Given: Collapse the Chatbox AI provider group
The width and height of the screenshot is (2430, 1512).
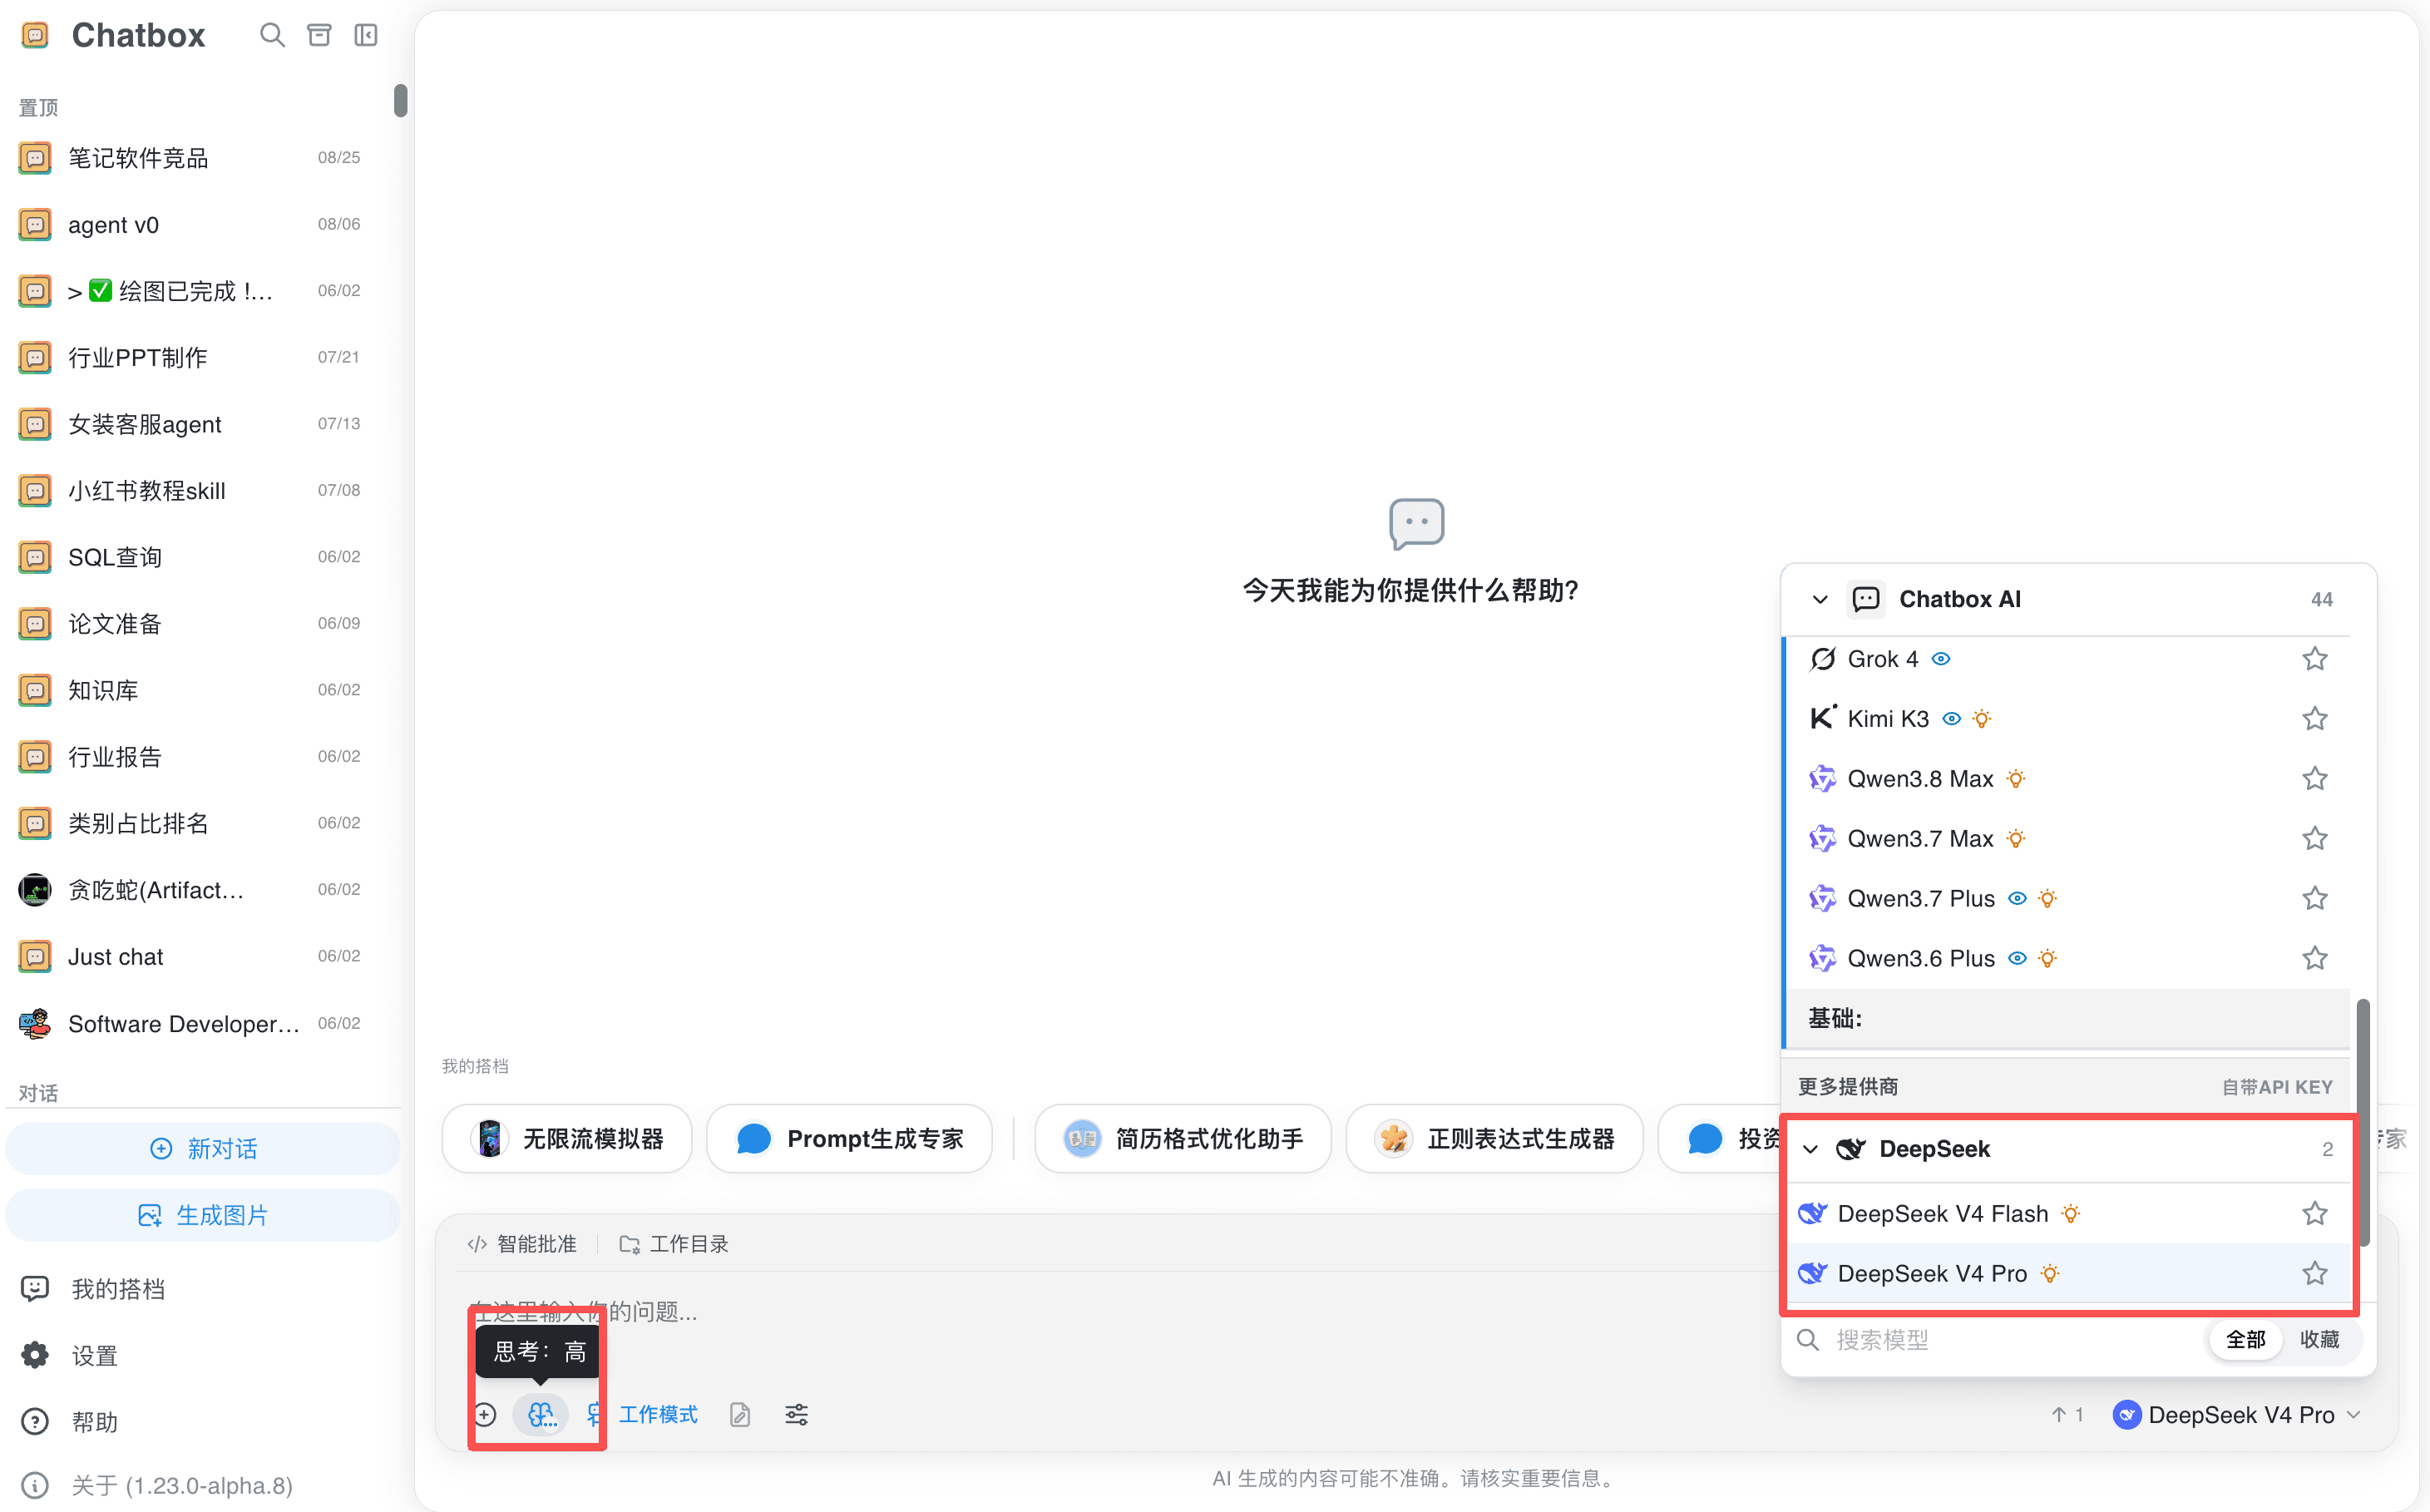Looking at the screenshot, I should pos(1820,599).
